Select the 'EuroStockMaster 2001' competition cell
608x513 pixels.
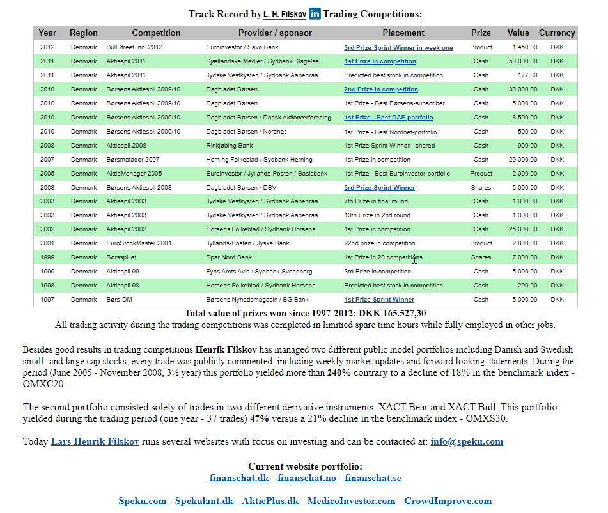click(x=139, y=243)
